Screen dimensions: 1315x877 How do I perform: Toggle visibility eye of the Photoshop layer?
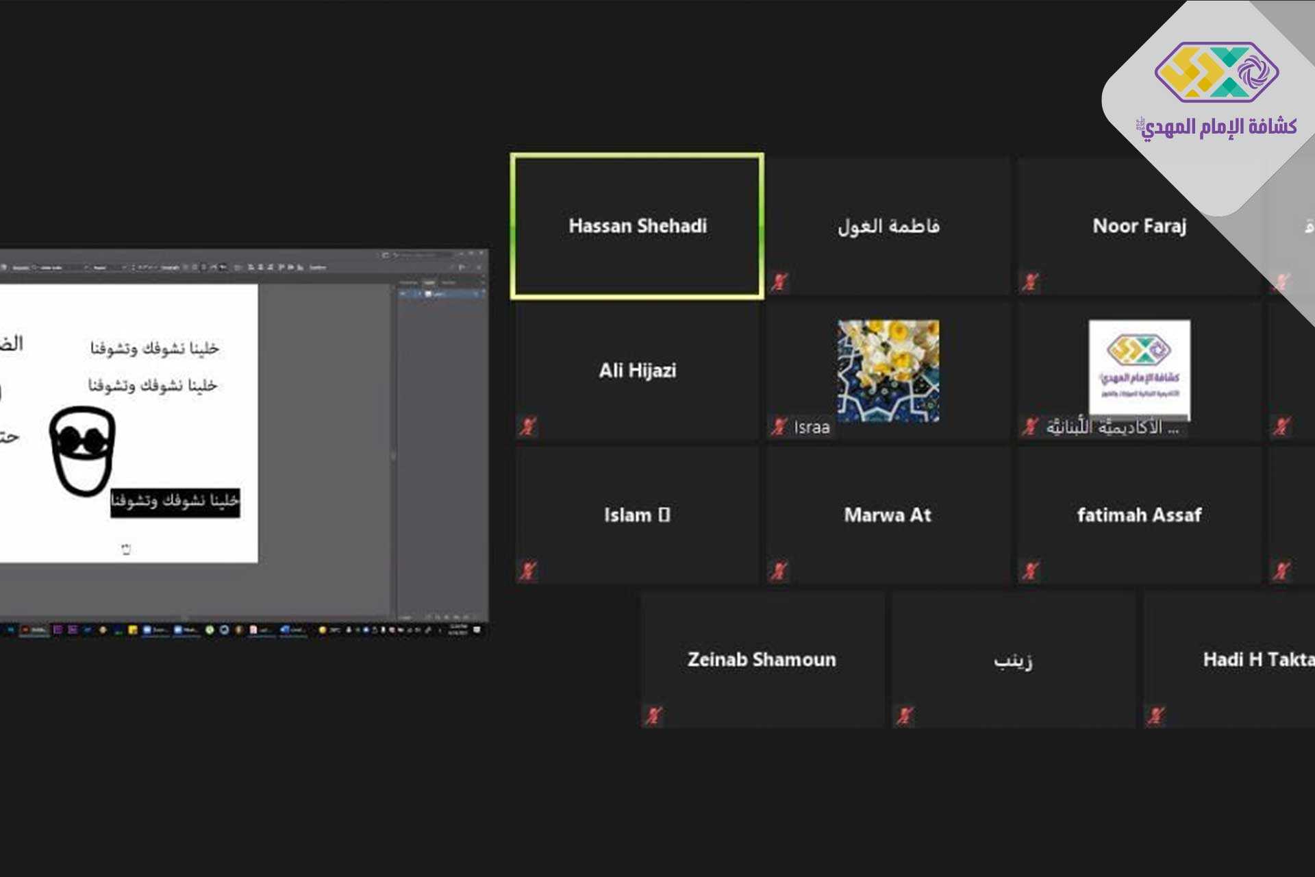403,294
